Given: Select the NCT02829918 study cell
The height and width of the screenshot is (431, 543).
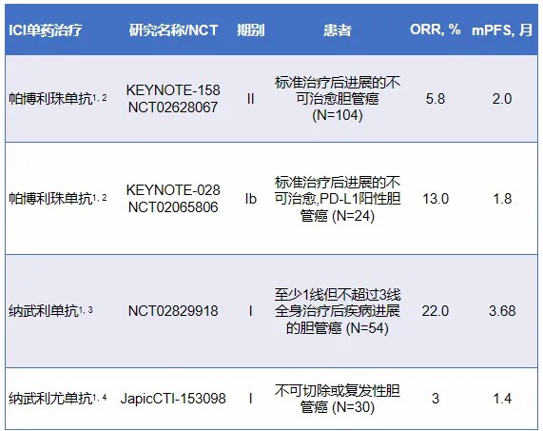Looking at the screenshot, I should pyautogui.click(x=173, y=311).
